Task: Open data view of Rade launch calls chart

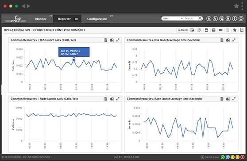Action: (106, 99)
